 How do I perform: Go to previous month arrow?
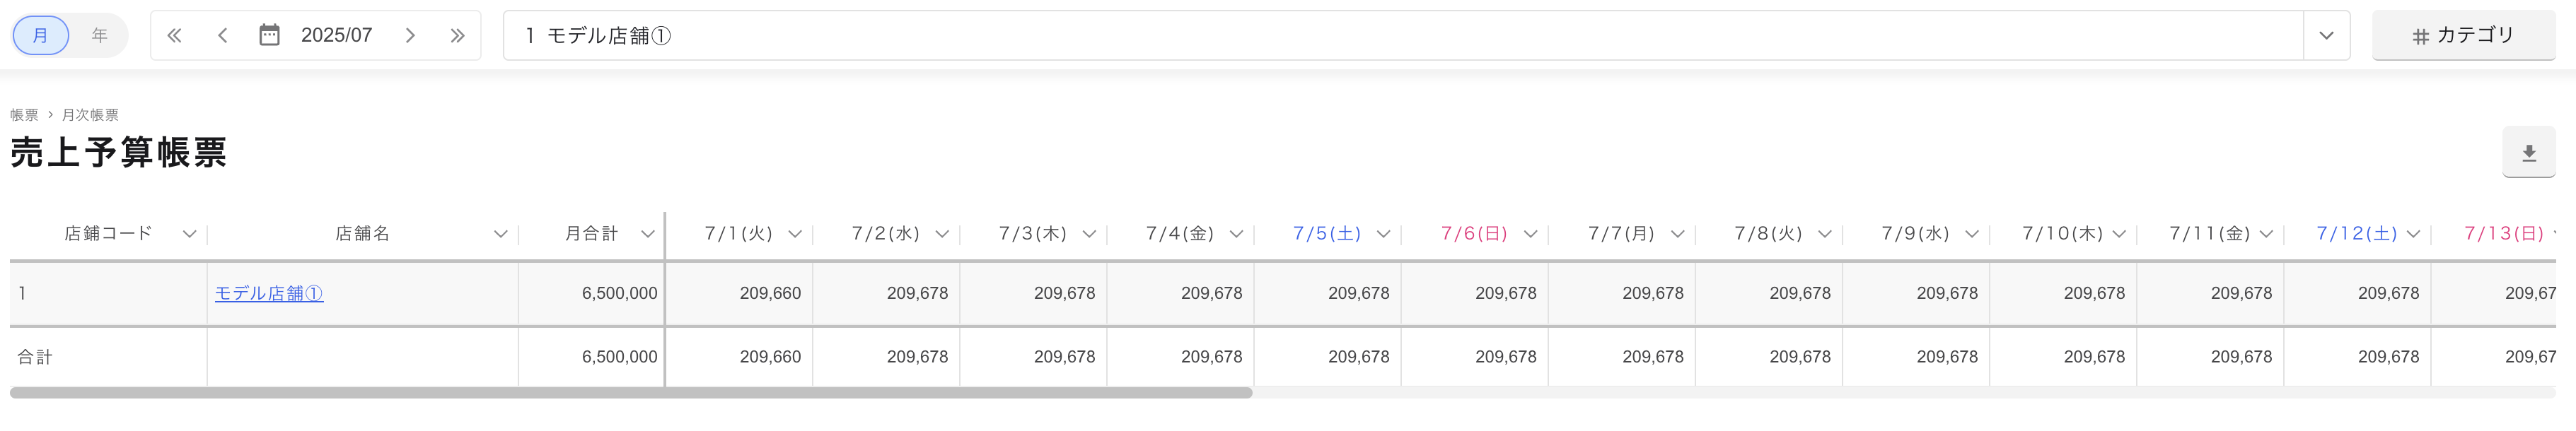[223, 36]
